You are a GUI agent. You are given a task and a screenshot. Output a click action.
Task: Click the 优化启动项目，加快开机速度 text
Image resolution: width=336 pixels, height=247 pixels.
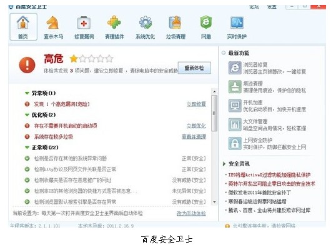pos(275,109)
